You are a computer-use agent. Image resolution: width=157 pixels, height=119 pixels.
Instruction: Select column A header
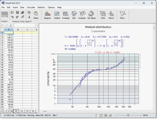[9, 30]
